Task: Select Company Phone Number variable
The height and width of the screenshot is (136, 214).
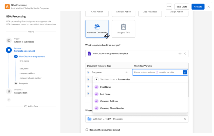Action: tap(112, 108)
